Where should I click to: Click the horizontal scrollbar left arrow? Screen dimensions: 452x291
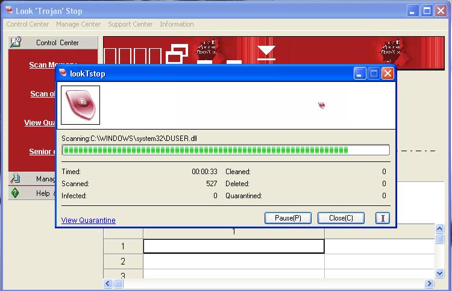pos(108,284)
